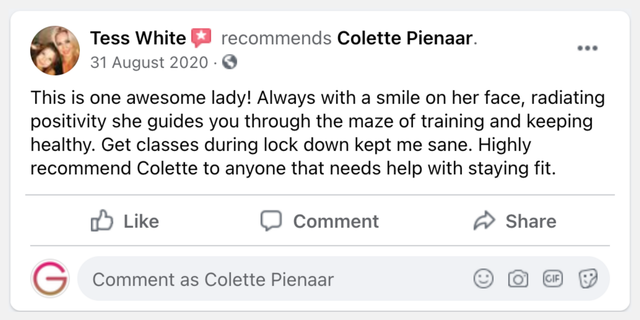Open the GIF picker icon

coord(553,278)
